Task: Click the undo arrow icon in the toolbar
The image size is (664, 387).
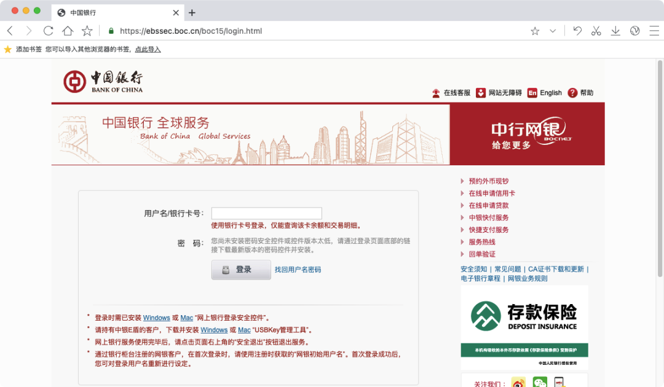Action: (x=577, y=31)
